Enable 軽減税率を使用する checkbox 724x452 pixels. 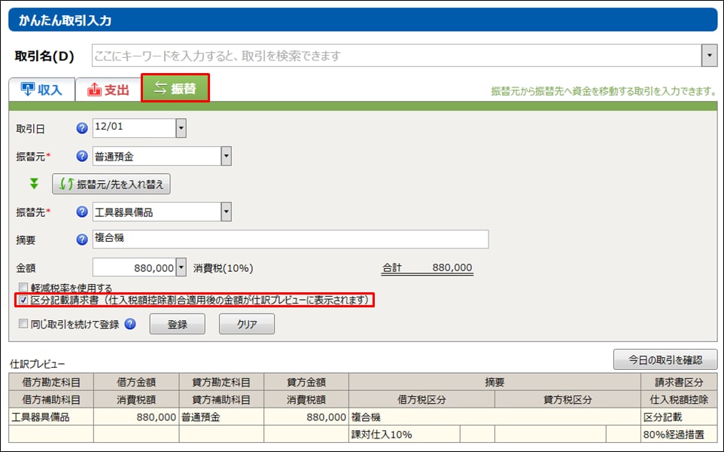23,288
